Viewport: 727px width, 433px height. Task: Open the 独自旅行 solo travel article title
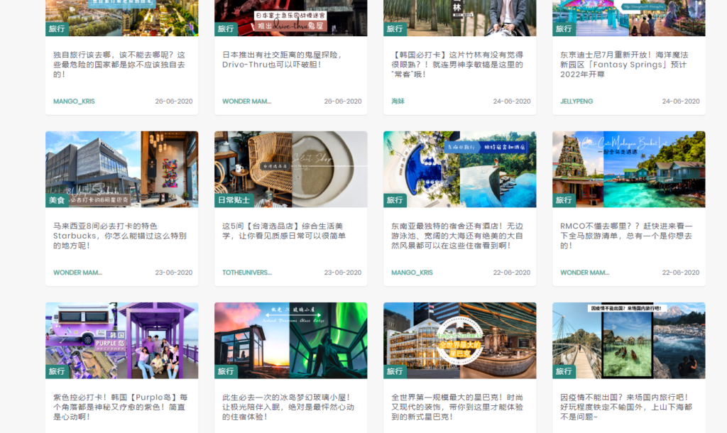[120, 65]
